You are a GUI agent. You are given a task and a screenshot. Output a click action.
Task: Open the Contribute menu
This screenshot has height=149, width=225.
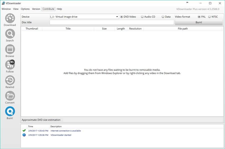(48, 9)
